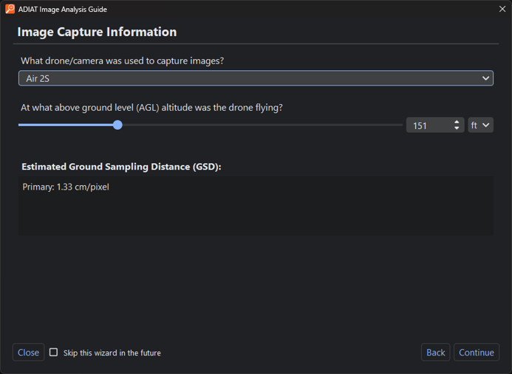Image resolution: width=512 pixels, height=374 pixels.
Task: Close the wizard window using the X
Action: point(502,10)
